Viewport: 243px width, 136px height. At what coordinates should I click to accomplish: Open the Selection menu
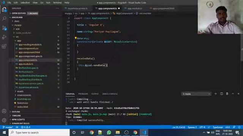click(25, 3)
